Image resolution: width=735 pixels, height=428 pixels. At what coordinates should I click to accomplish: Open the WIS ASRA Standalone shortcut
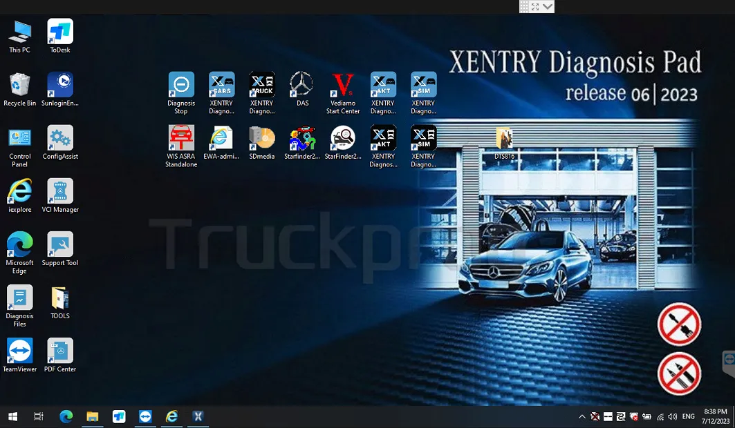click(x=181, y=138)
